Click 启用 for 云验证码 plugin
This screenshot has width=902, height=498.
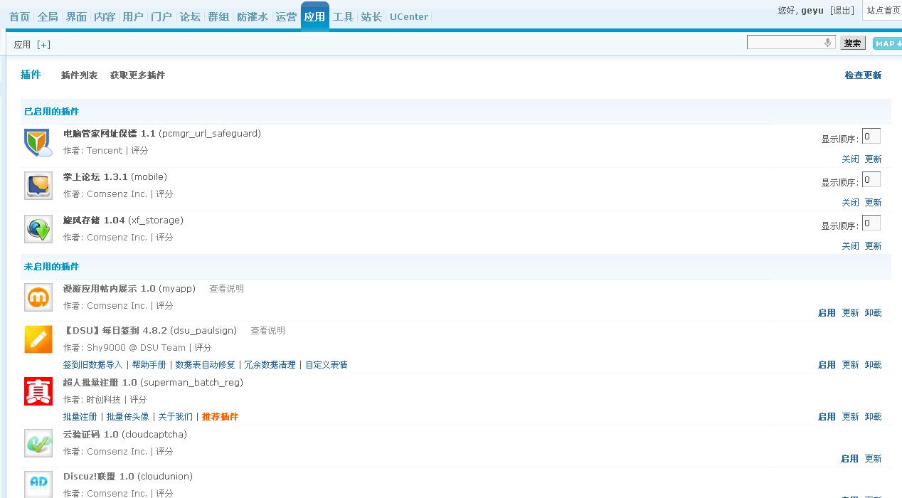coord(849,459)
